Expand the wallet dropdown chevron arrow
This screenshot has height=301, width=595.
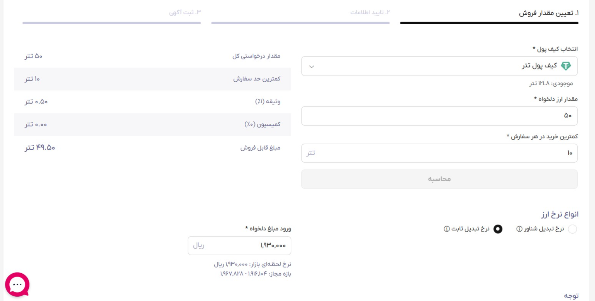(x=312, y=67)
